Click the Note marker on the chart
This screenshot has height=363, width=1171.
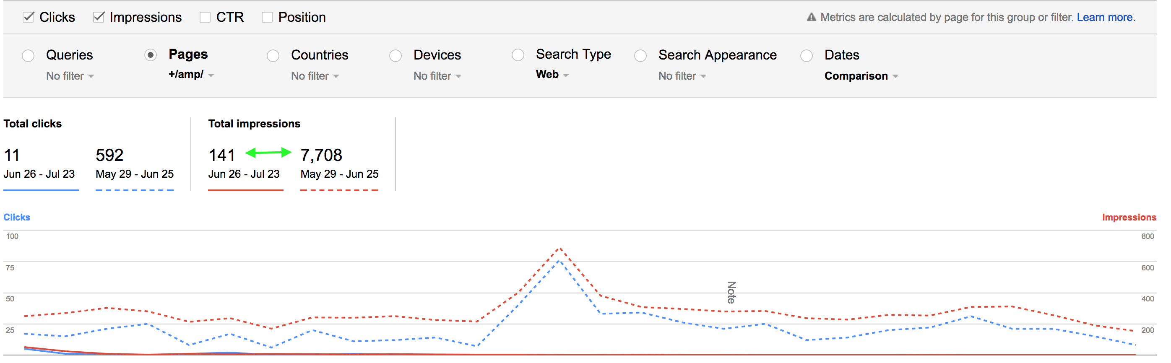[731, 292]
